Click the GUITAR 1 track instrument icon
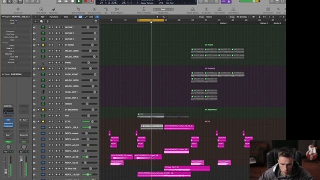This screenshot has width=320, height=180. [43, 27]
